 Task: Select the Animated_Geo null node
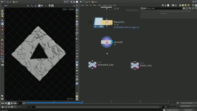(x=92, y=65)
